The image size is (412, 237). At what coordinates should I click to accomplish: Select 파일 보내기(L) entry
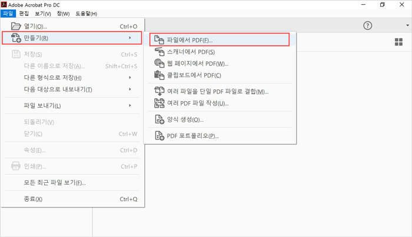(72, 106)
